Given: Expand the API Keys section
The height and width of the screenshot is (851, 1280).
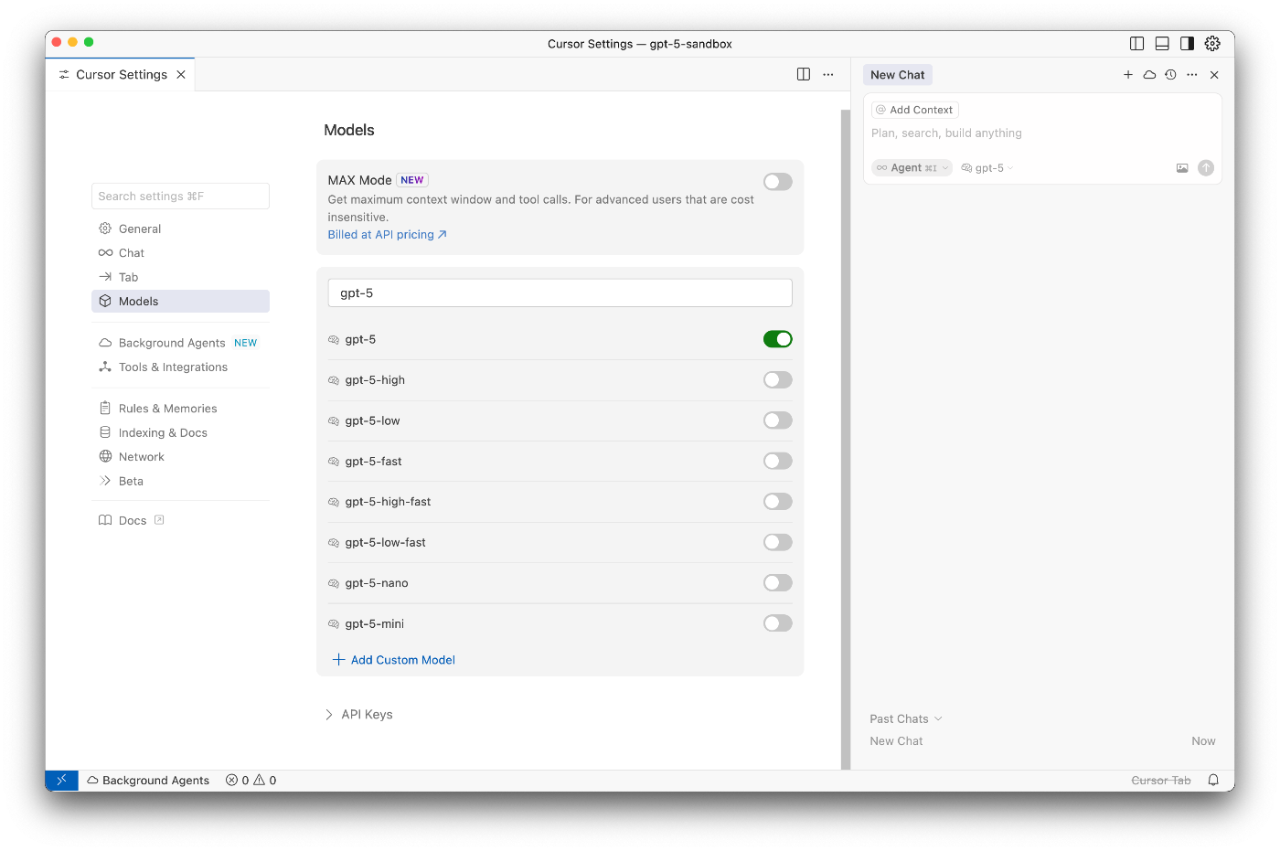Looking at the screenshot, I should click(358, 715).
